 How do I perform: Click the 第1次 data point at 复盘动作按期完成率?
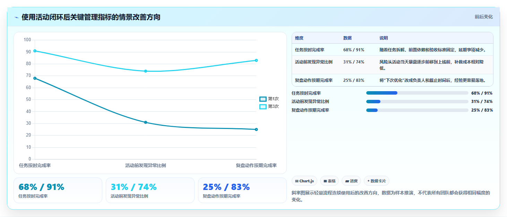click(256, 129)
